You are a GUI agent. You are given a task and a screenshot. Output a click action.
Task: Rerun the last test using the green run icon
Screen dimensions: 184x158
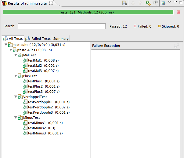(148, 3)
